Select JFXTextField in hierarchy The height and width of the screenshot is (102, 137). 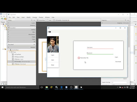click(x=21, y=54)
